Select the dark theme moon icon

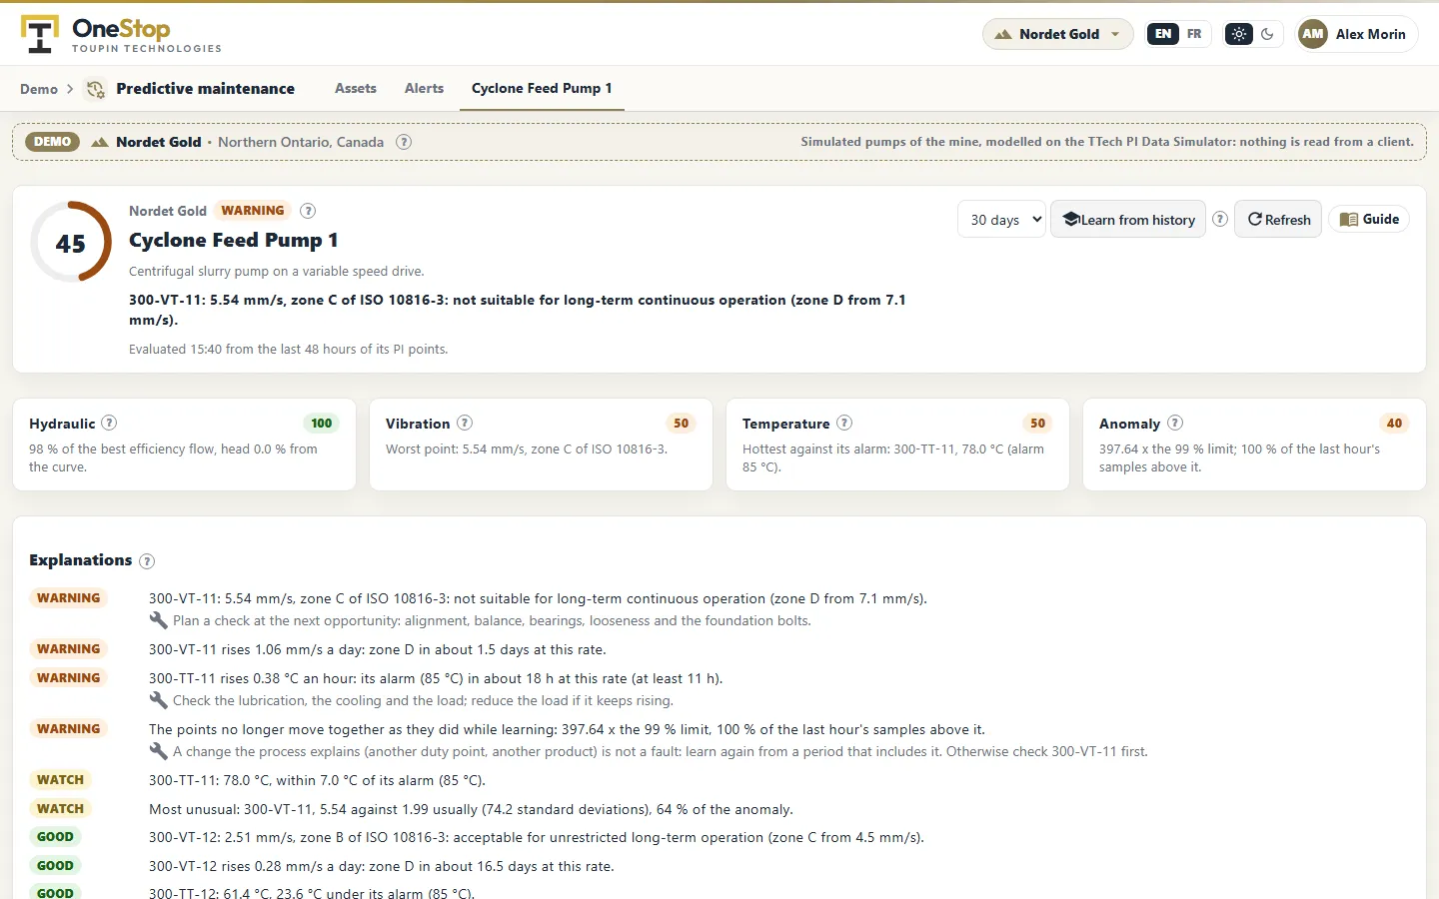(1267, 34)
